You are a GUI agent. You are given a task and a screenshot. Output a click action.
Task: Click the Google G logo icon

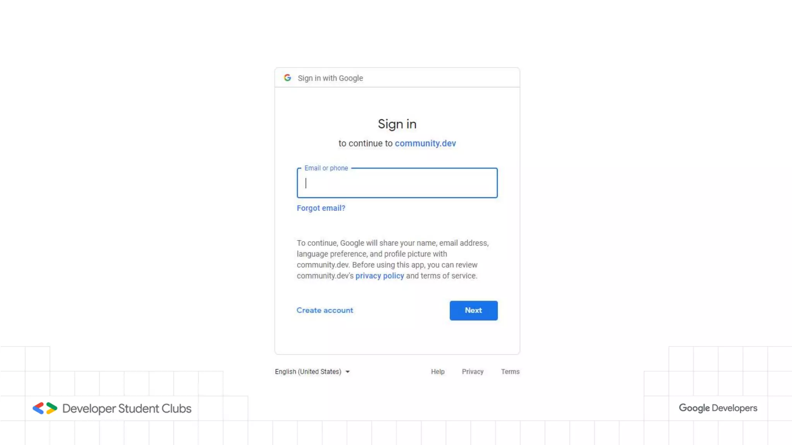pyautogui.click(x=287, y=78)
